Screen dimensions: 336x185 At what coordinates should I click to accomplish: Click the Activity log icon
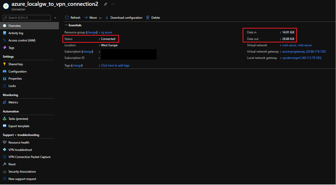pyautogui.click(x=5, y=33)
